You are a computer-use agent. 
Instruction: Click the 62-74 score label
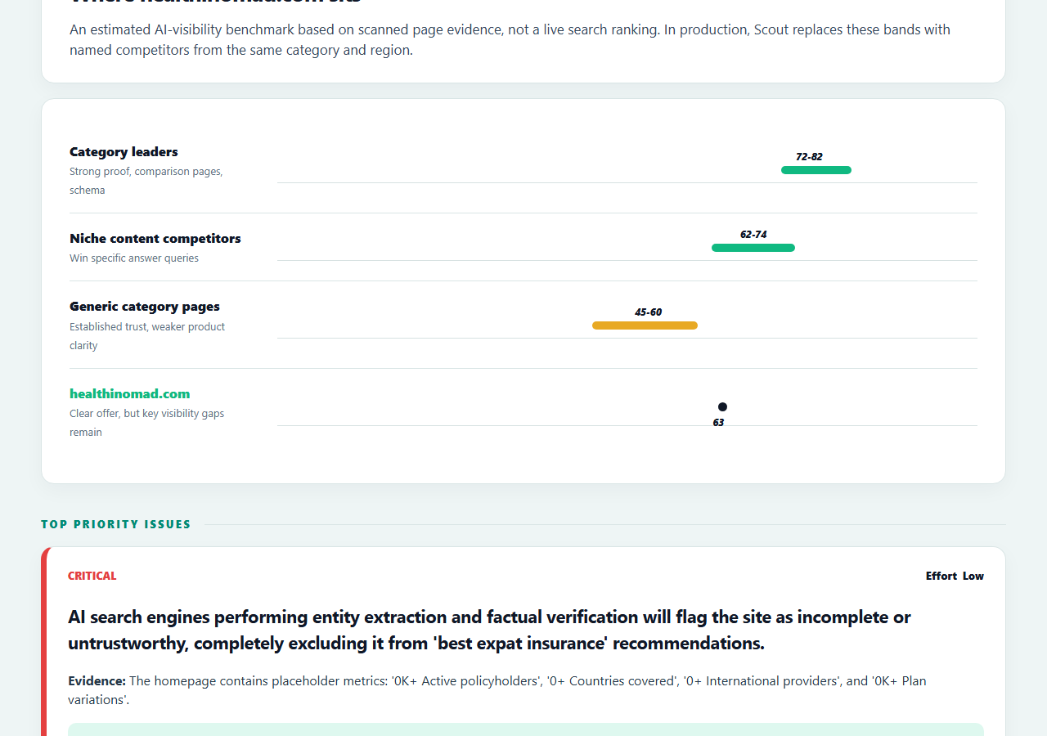(x=753, y=235)
